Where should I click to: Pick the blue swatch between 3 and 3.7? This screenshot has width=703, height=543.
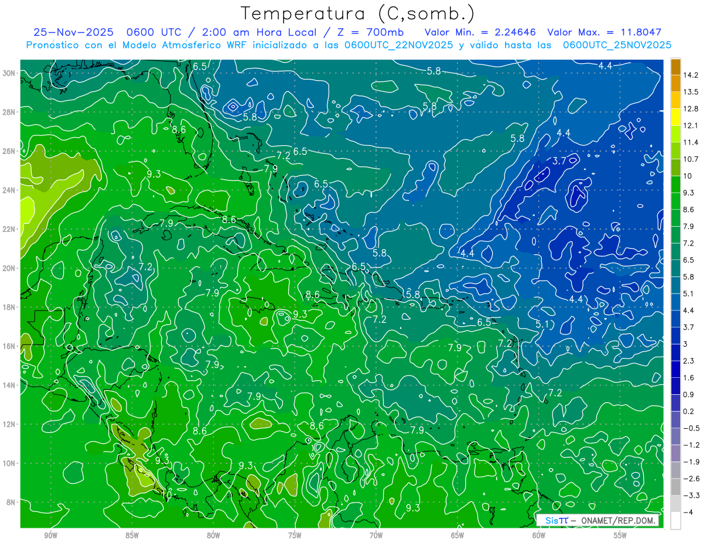click(x=675, y=336)
